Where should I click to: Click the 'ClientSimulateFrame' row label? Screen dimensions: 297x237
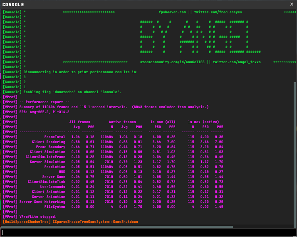[45, 157]
